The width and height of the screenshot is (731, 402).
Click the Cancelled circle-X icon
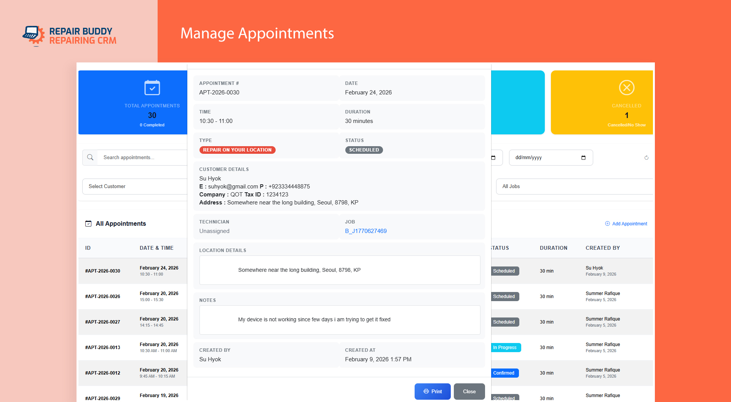point(627,88)
